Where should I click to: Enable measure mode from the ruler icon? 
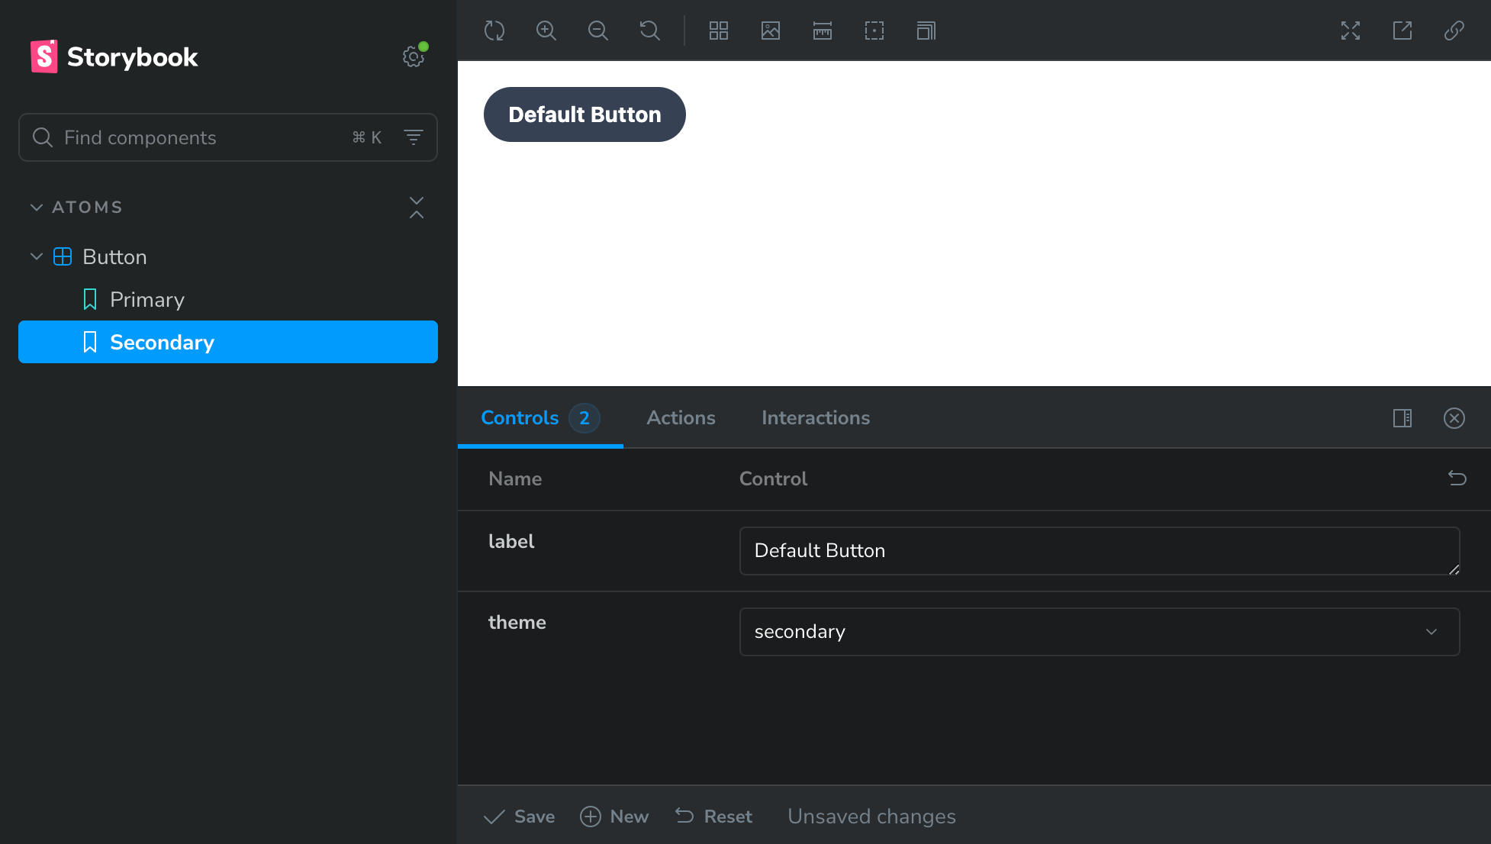(x=822, y=31)
